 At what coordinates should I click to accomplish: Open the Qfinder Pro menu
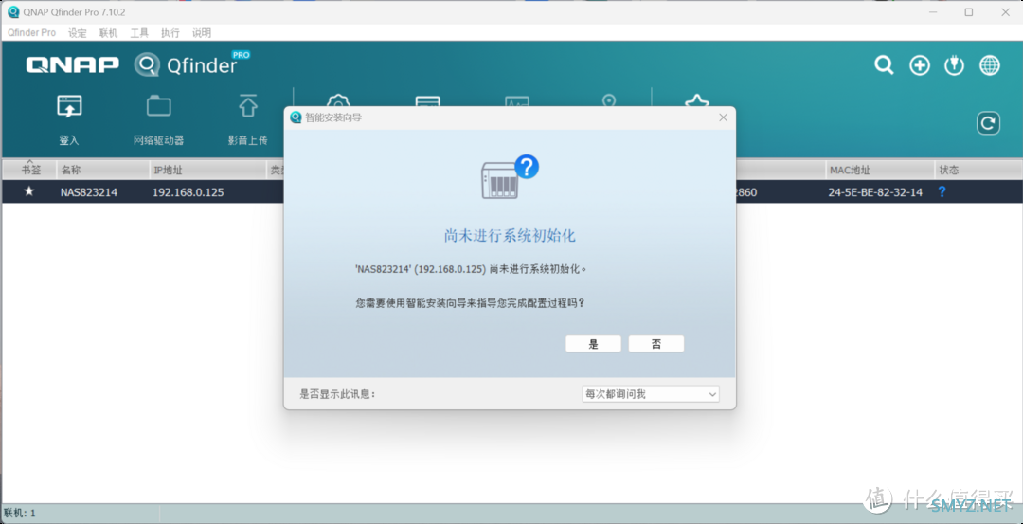coord(31,32)
